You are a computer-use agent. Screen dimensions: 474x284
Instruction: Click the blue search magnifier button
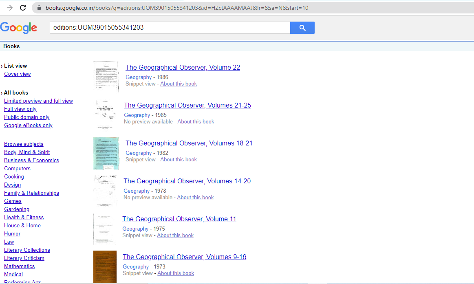[x=302, y=28]
